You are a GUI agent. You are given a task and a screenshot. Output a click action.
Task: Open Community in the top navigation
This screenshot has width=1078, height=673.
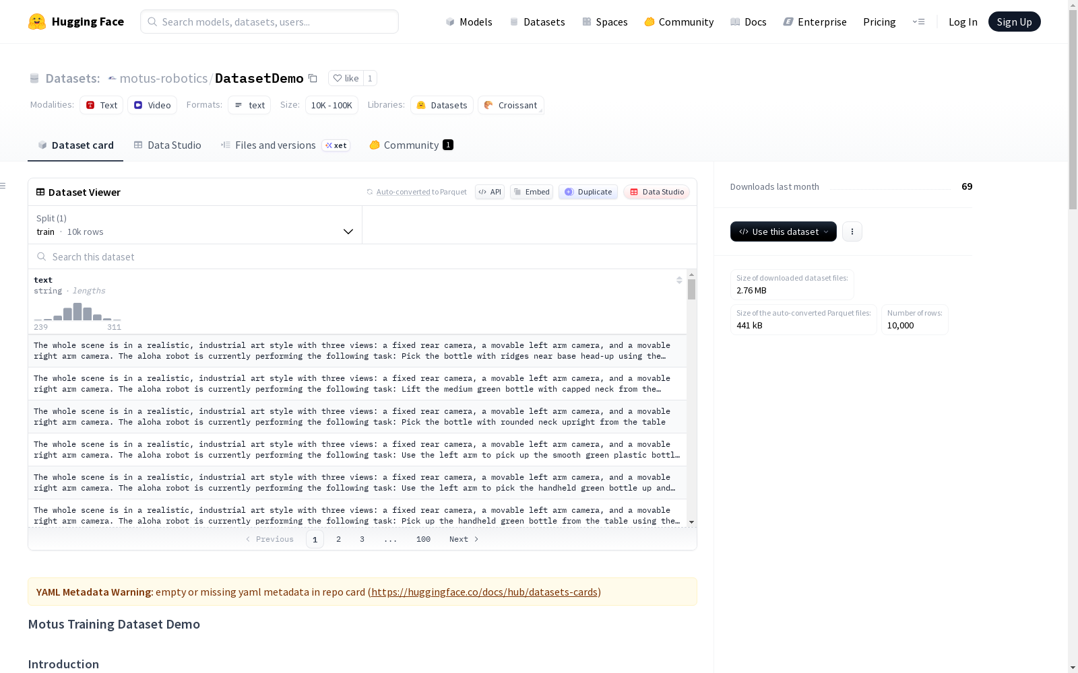tap(678, 22)
